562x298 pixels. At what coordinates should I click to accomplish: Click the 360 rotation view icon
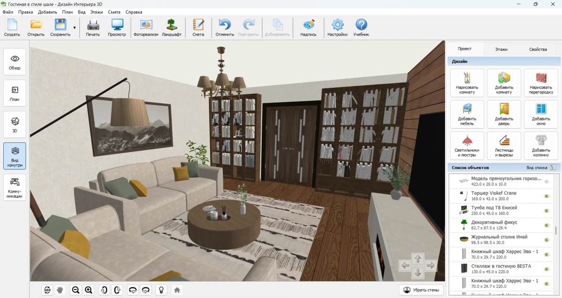click(47, 290)
